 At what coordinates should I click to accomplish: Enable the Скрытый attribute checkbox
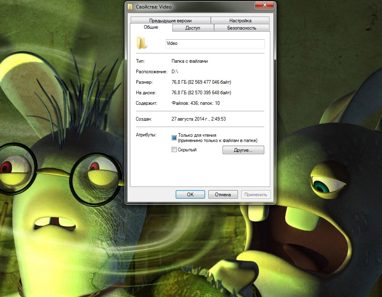coord(174,150)
